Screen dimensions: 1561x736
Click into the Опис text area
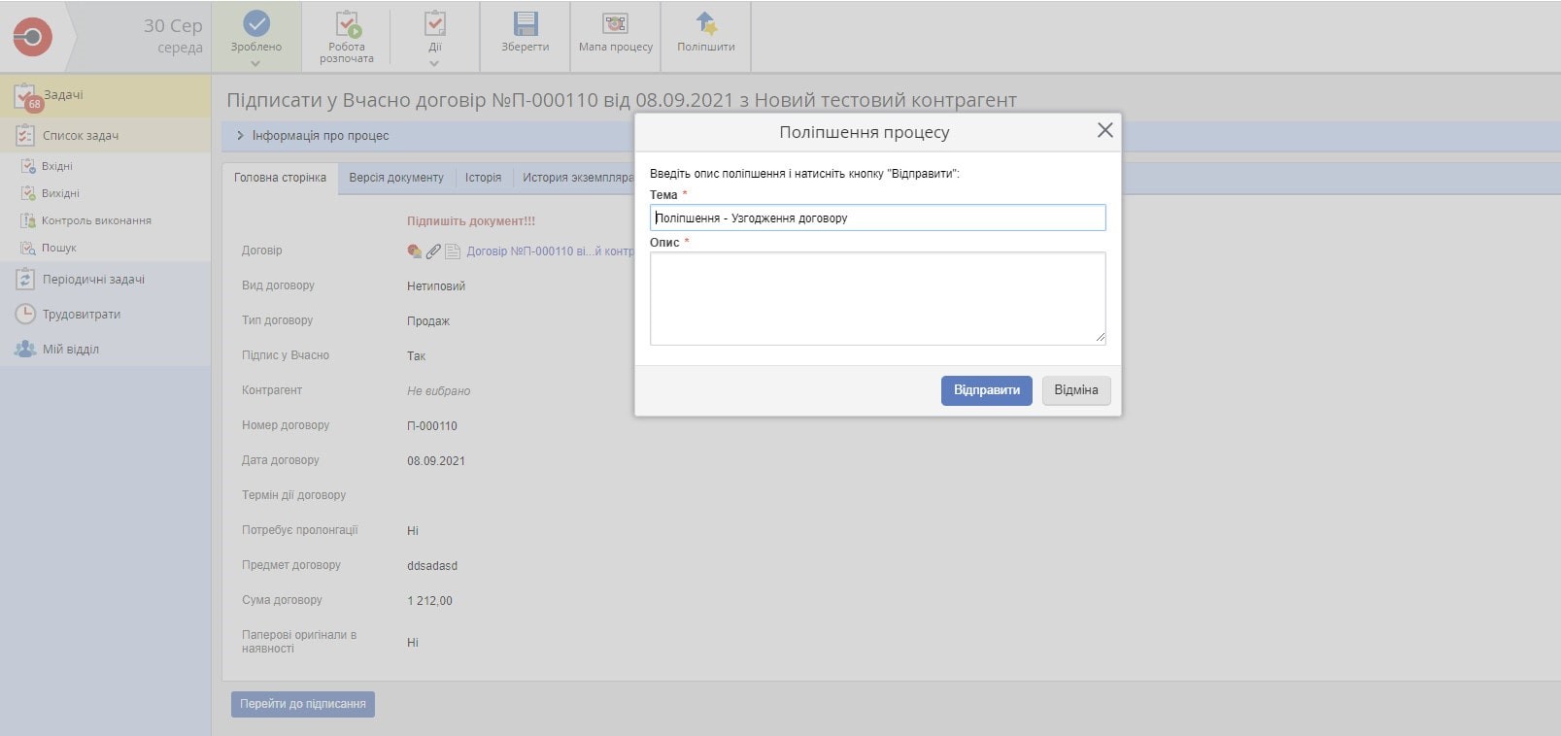tap(876, 298)
